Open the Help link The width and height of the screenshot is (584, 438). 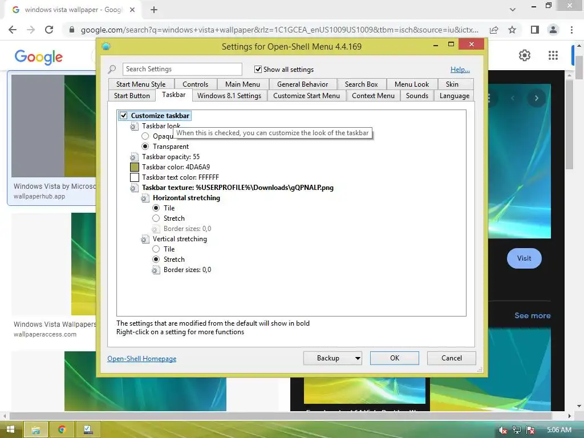tap(460, 70)
